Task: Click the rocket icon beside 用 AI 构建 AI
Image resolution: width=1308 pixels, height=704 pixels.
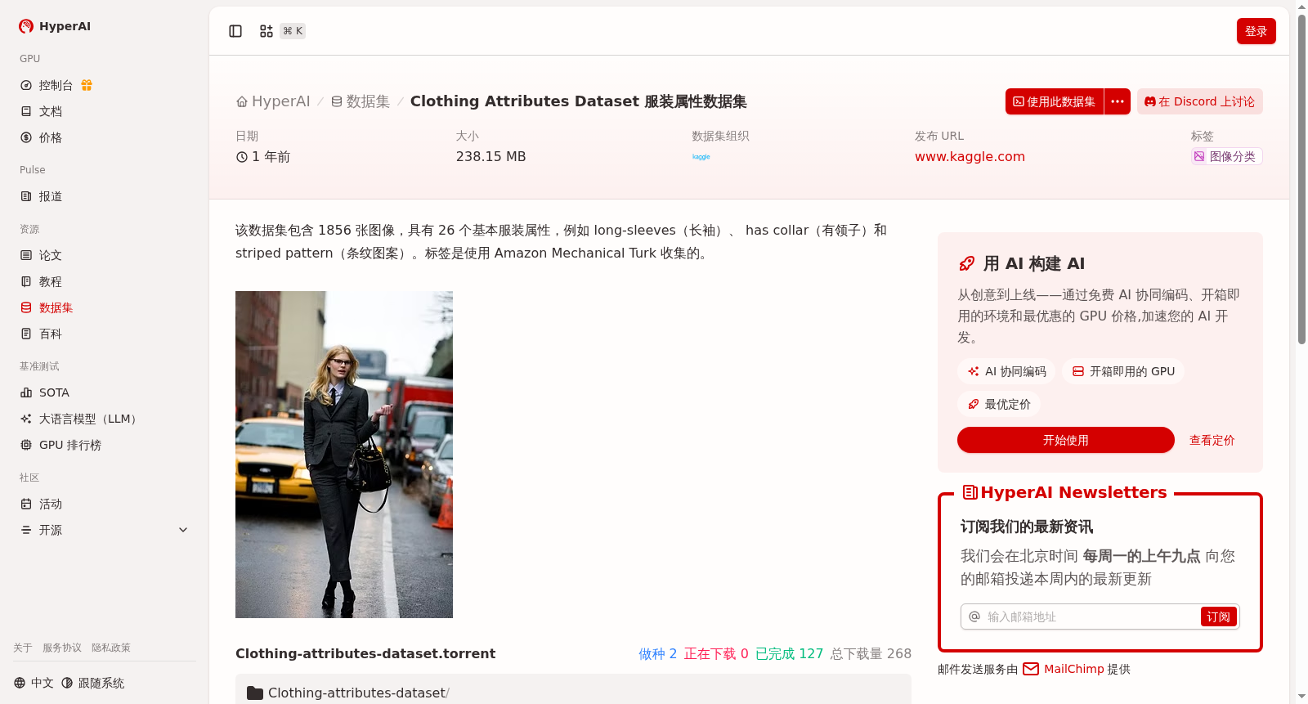Action: point(967,263)
